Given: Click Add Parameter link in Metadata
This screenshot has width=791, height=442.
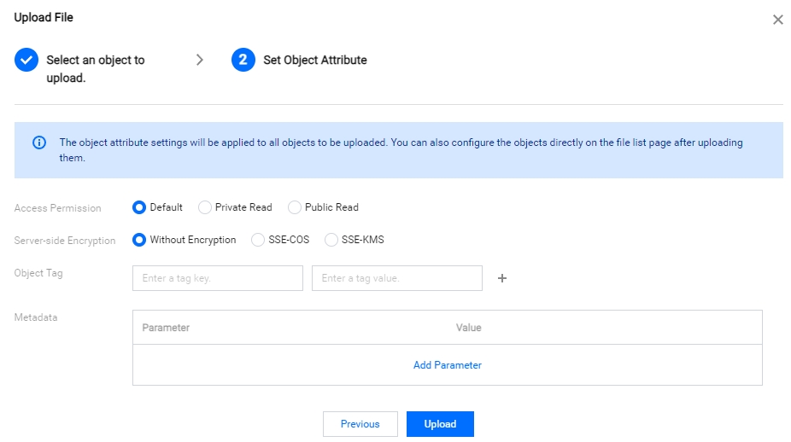Looking at the screenshot, I should (x=448, y=365).
